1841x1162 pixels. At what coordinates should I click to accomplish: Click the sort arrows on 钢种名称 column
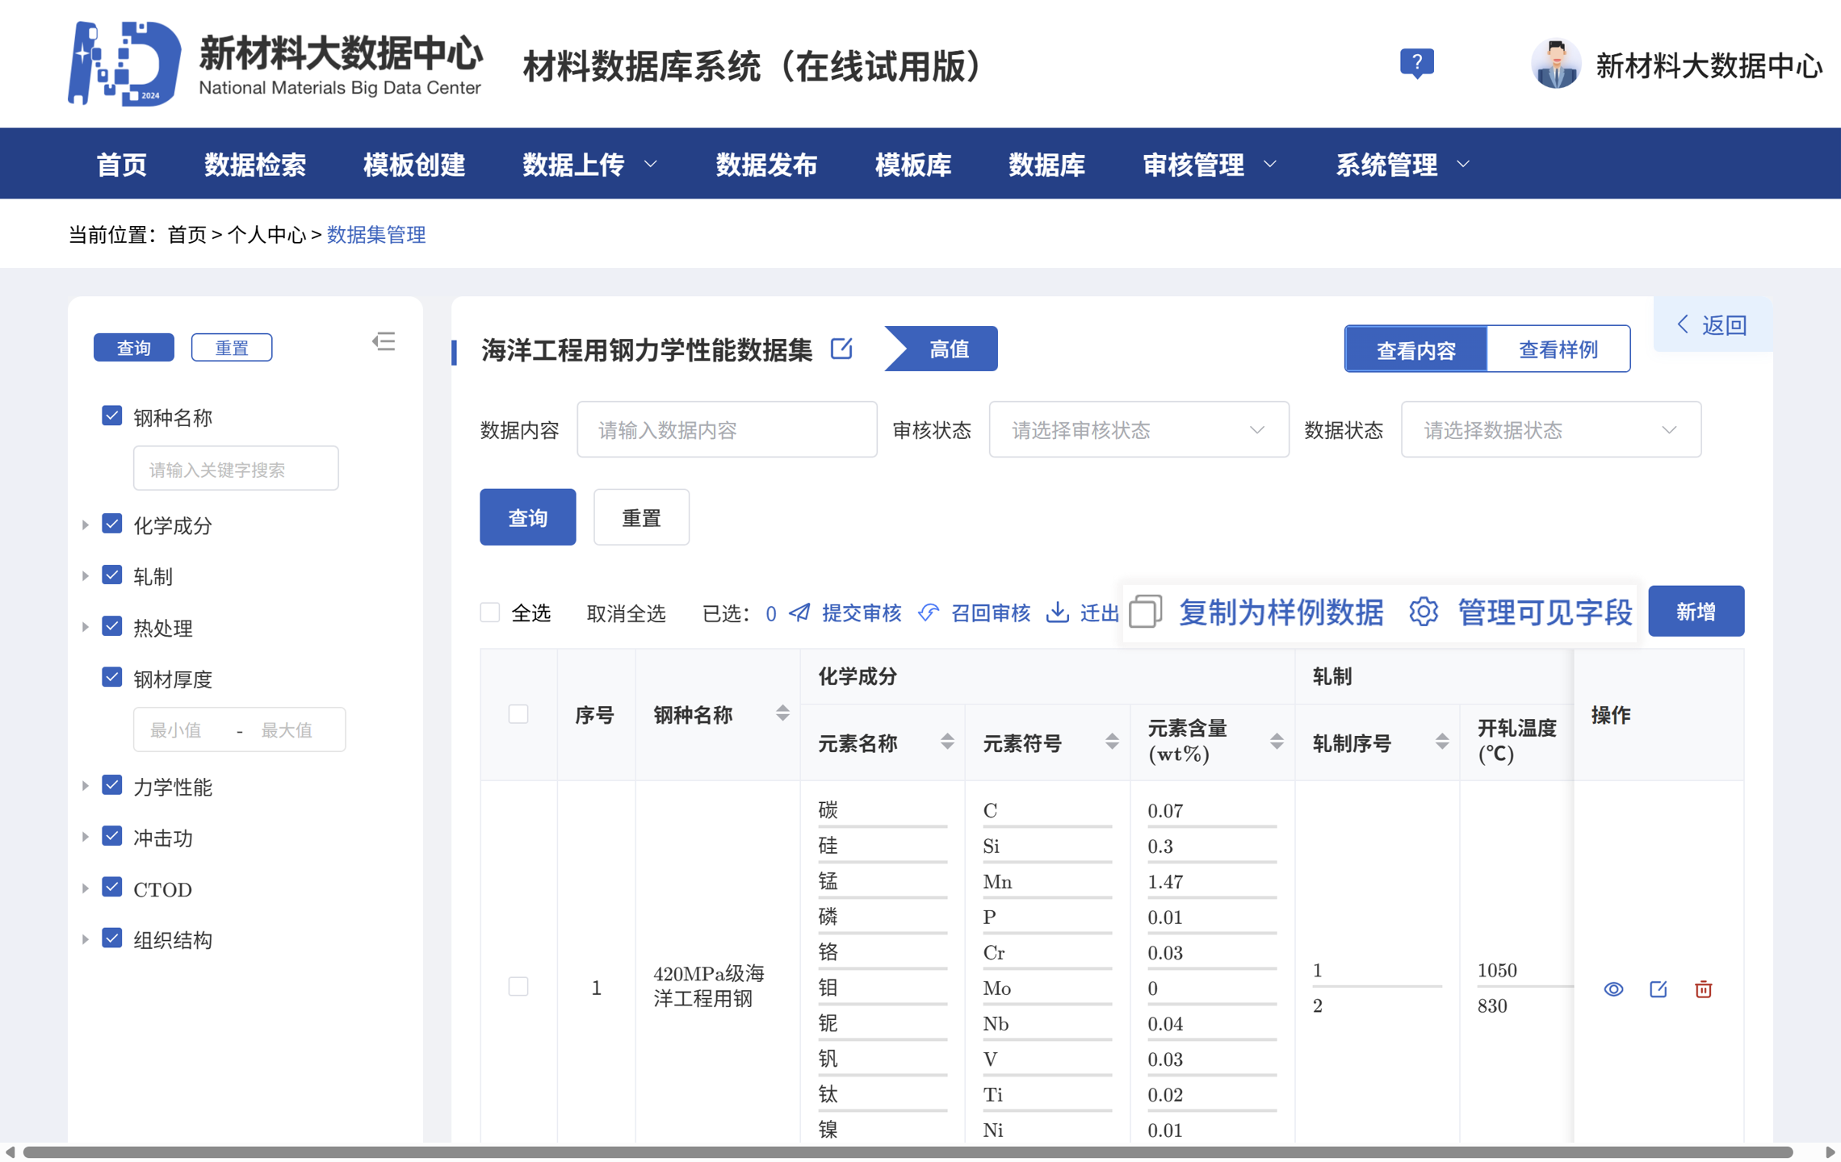(x=782, y=713)
